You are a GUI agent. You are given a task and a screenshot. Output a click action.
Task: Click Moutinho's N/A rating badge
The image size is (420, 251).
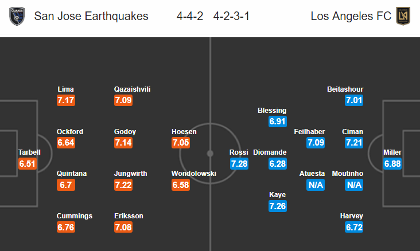click(x=354, y=185)
